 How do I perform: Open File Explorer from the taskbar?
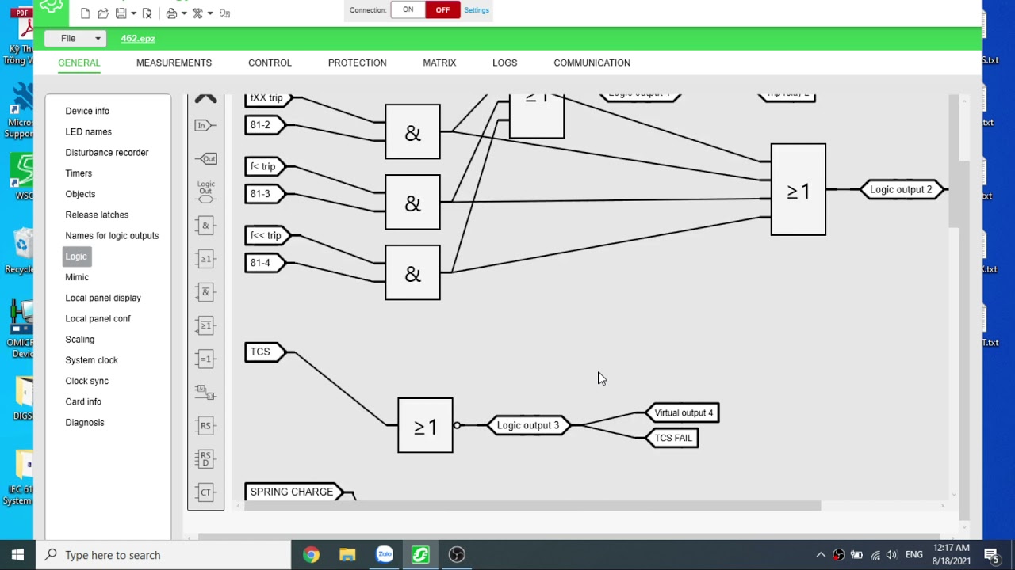point(347,555)
